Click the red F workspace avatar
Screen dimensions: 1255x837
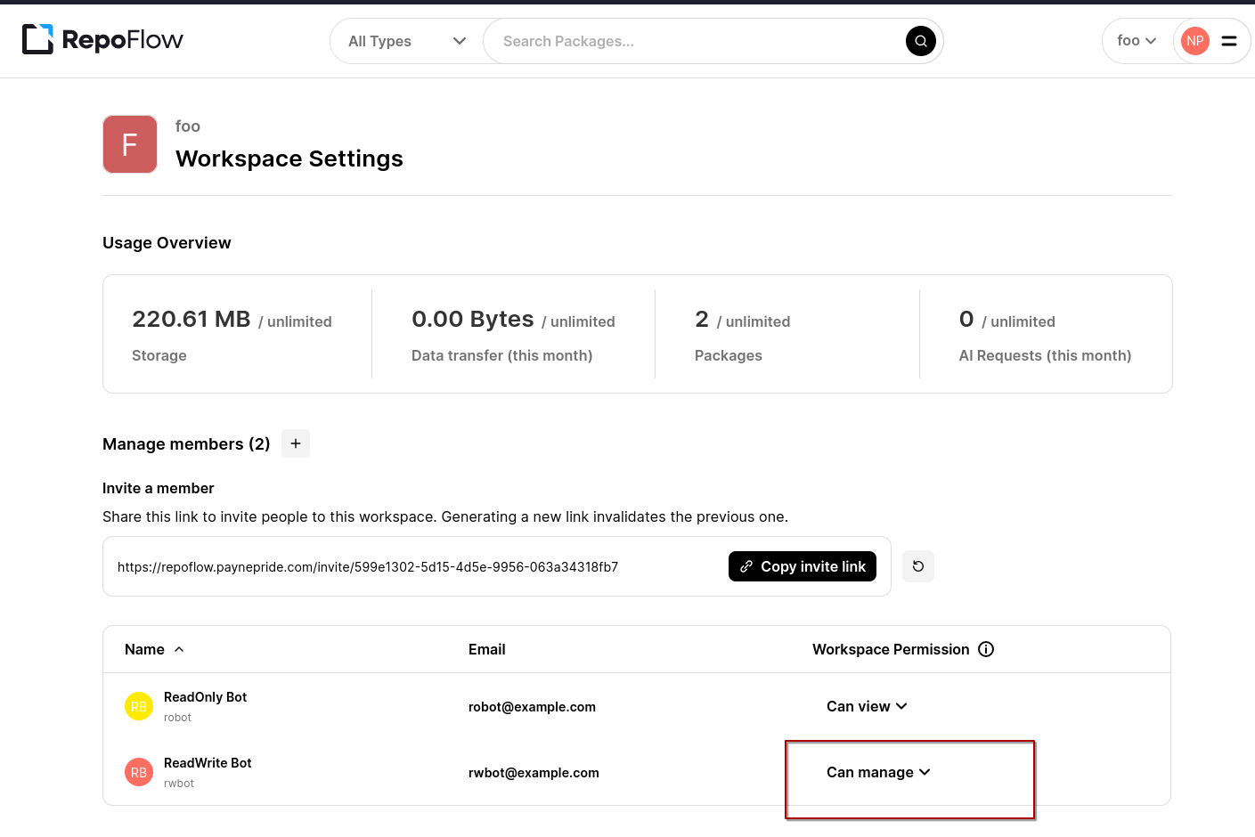[x=130, y=144]
